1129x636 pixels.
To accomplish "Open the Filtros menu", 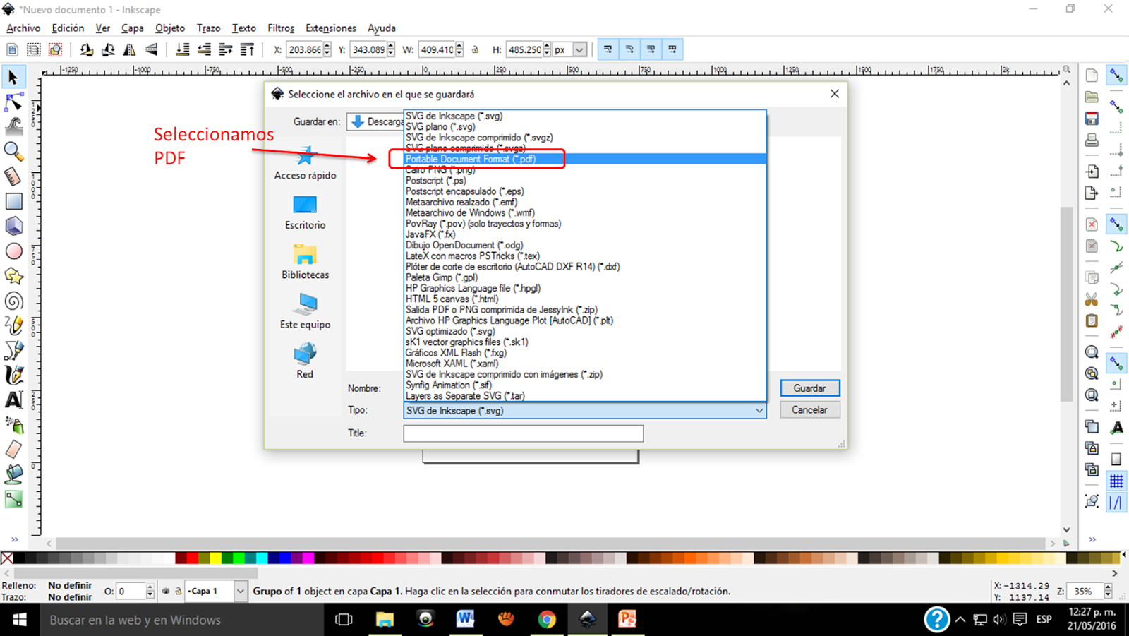I will click(281, 28).
